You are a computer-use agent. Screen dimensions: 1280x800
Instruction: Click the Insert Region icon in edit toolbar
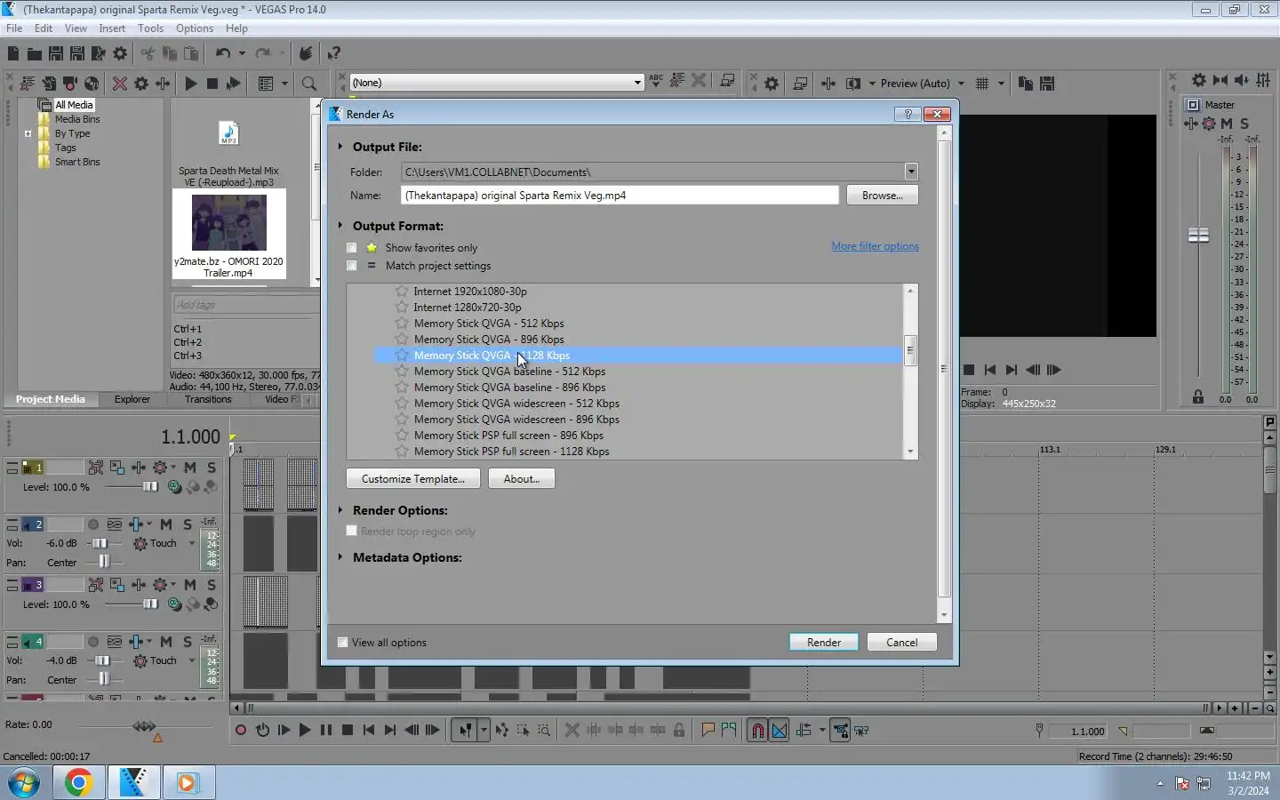729,731
